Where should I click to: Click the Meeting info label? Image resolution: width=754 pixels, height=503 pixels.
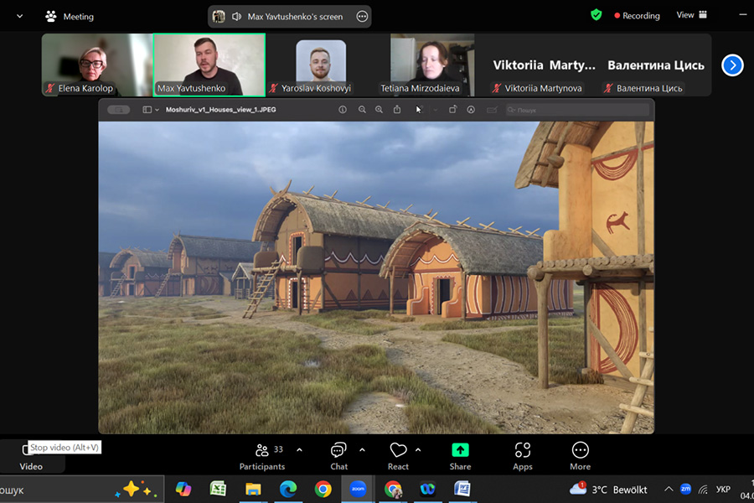pos(70,16)
